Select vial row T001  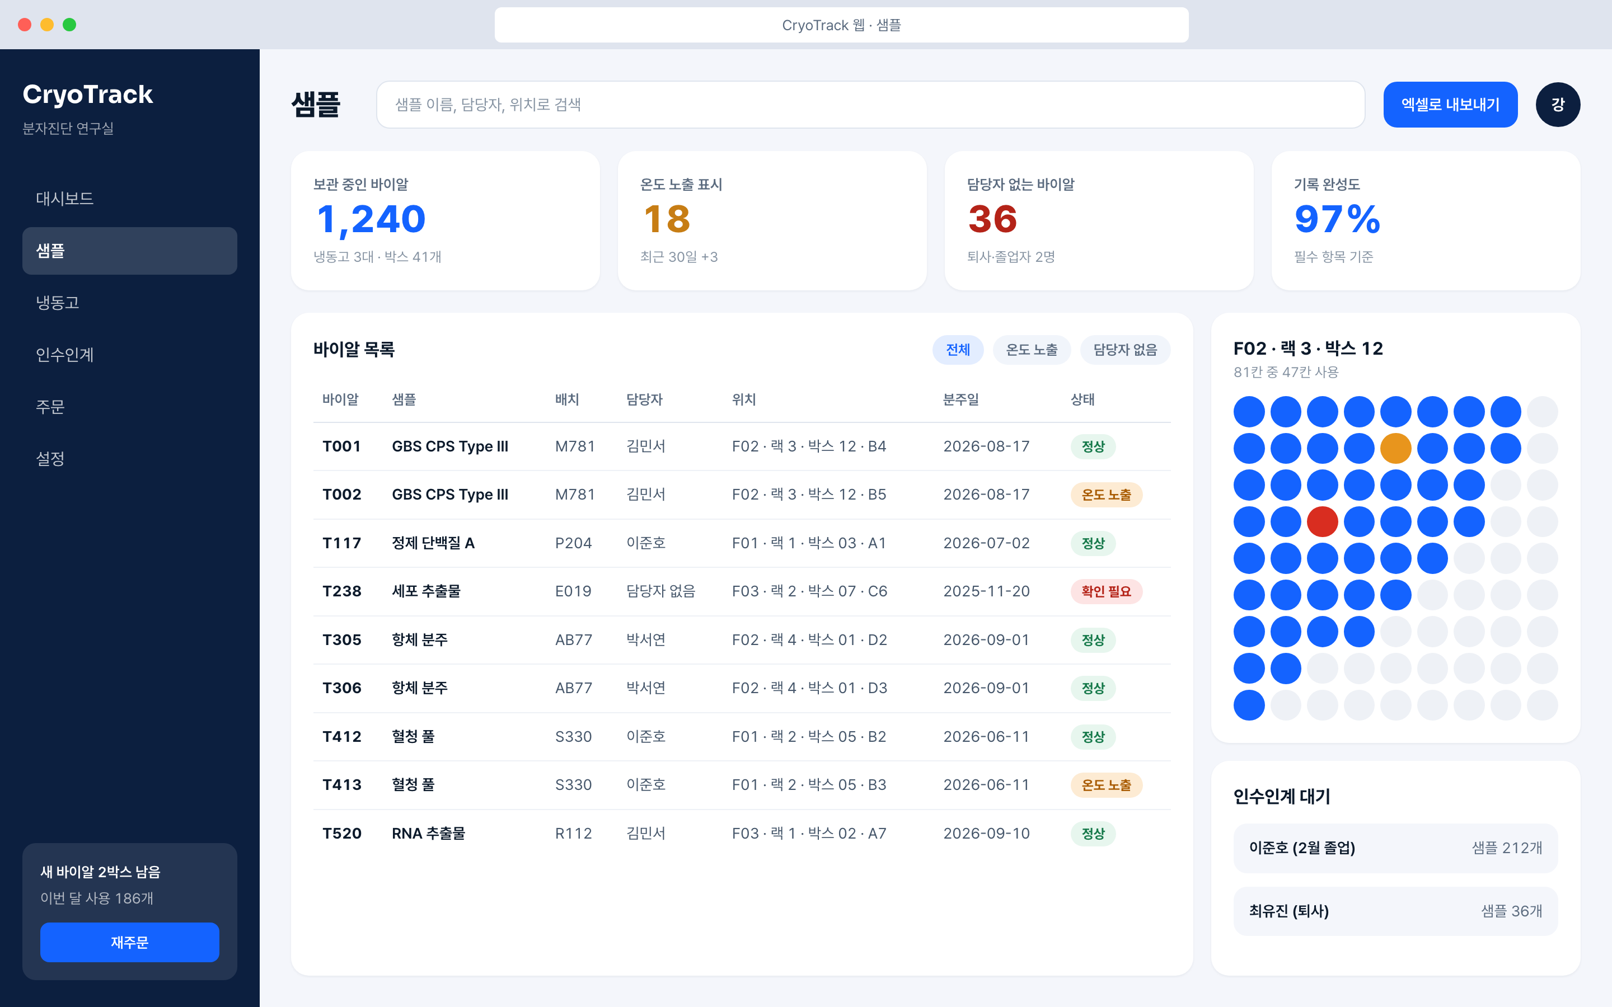[742, 446]
